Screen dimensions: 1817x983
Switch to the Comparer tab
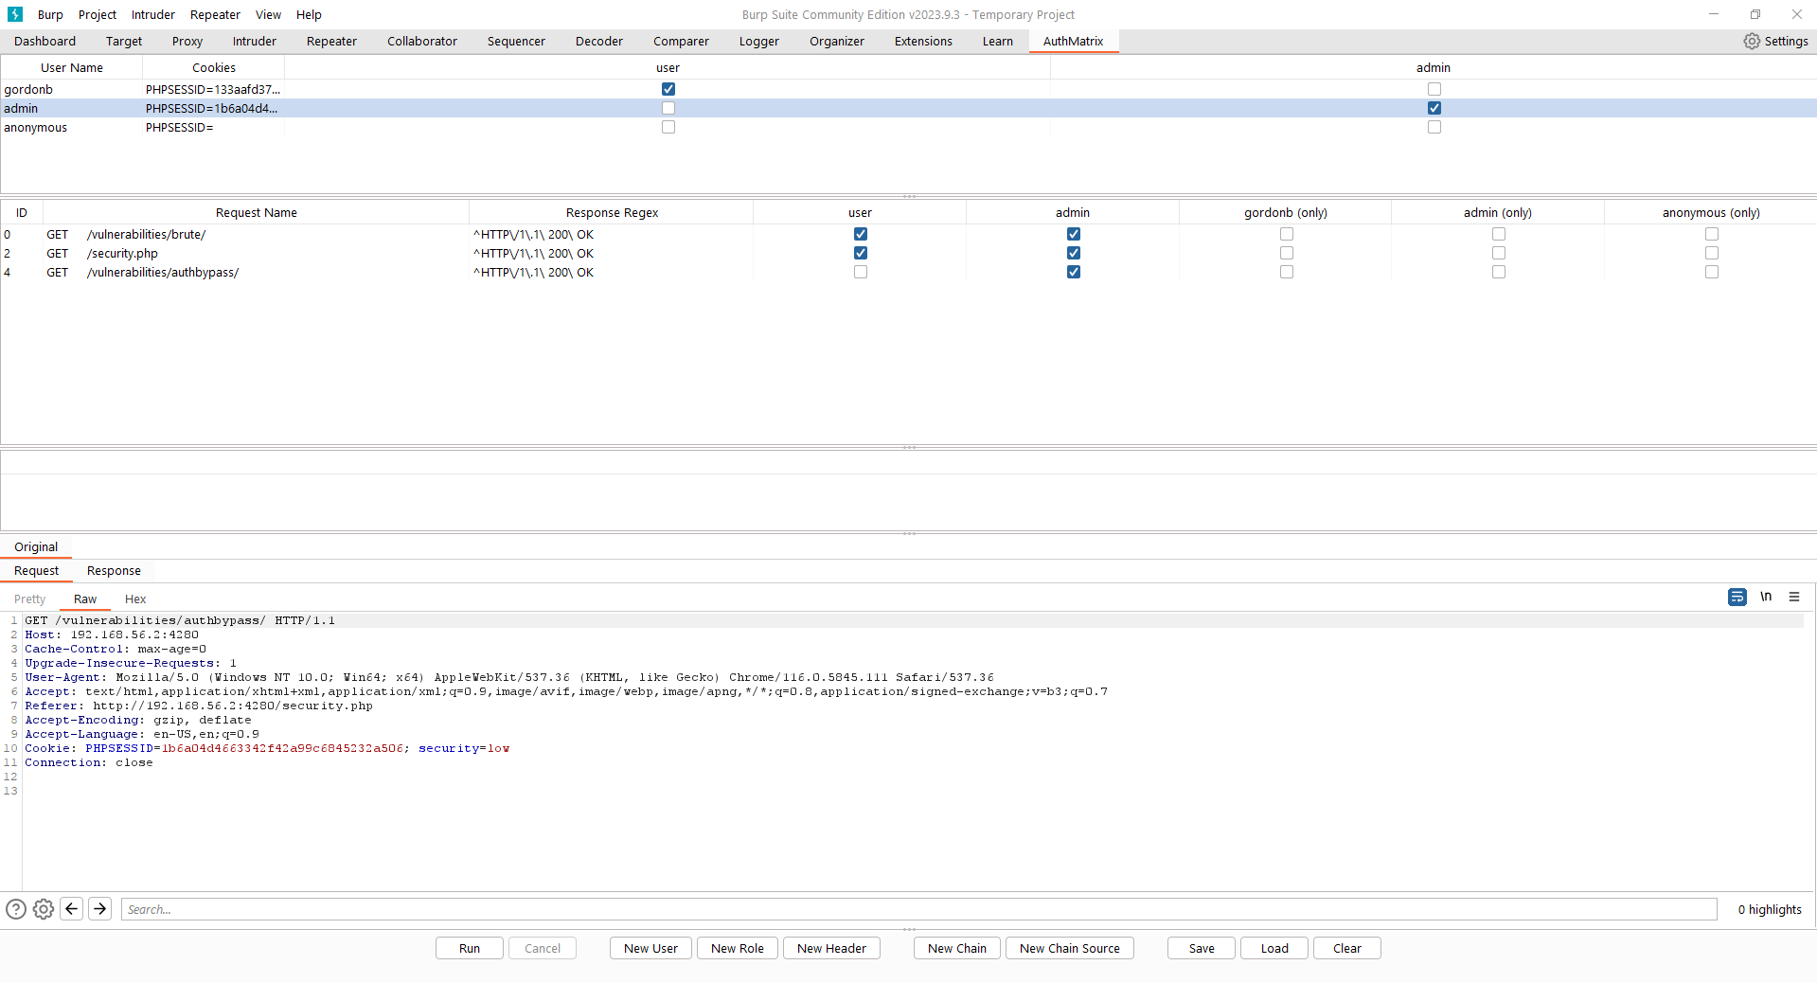[681, 41]
